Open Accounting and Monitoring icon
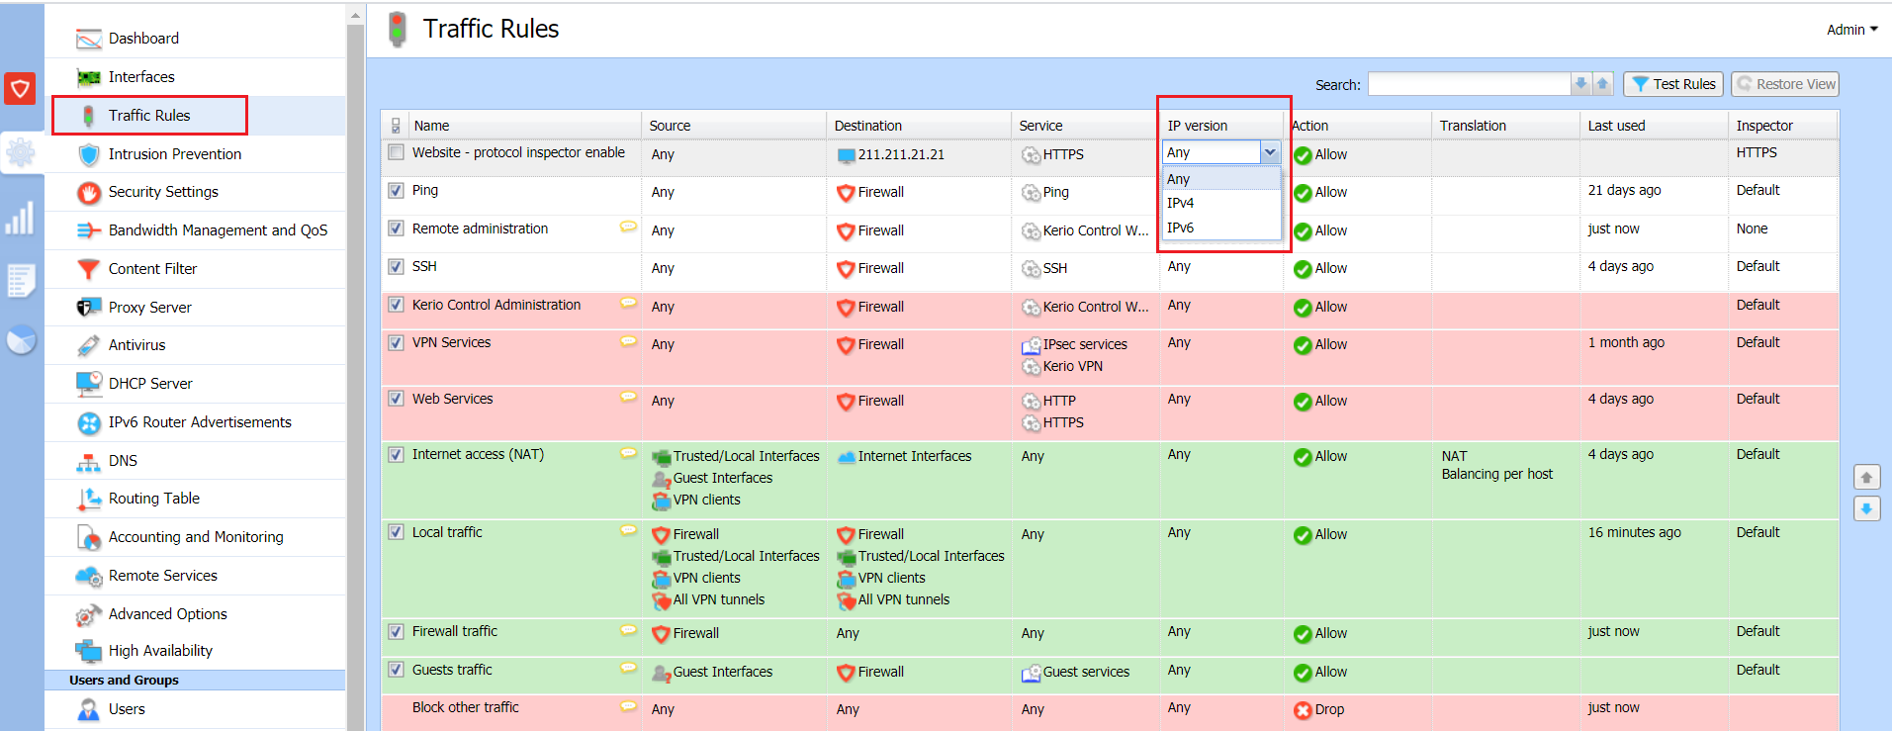1892x731 pixels. (x=89, y=538)
